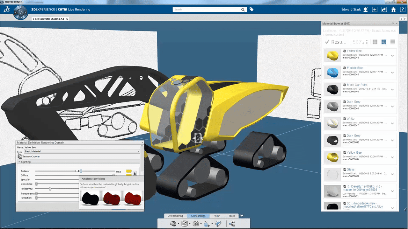Click the 3DEXPERIENCE compass play button
Image resolution: width=408 pixels, height=229 pixels.
coord(20,12)
